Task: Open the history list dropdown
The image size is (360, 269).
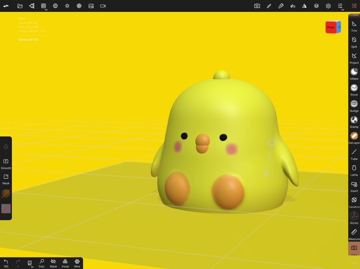Action: point(30,263)
